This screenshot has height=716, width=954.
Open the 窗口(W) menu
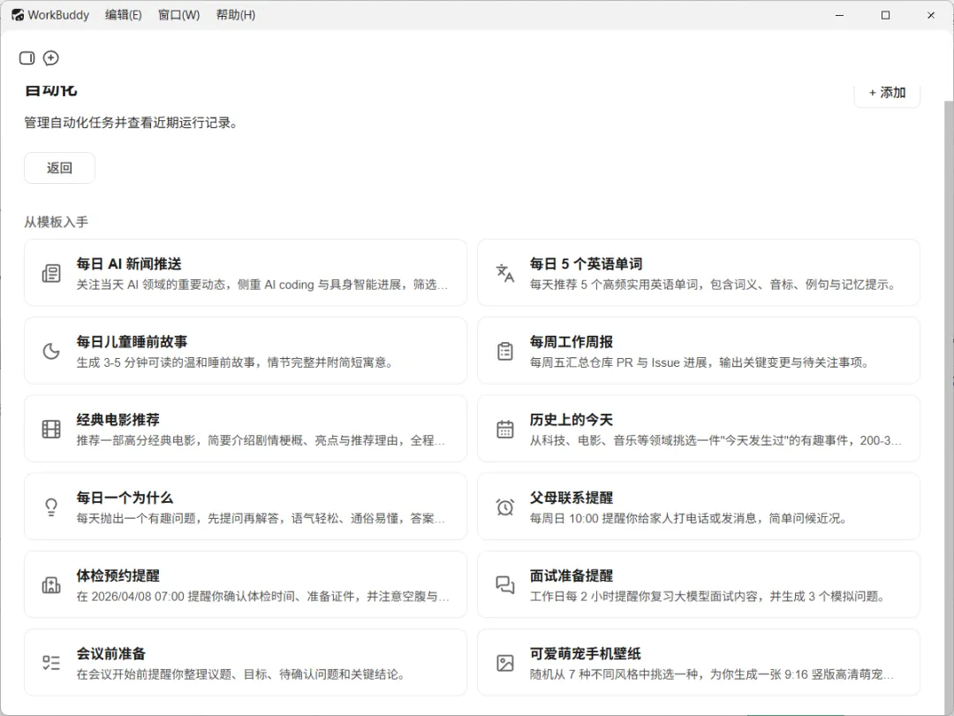[178, 15]
